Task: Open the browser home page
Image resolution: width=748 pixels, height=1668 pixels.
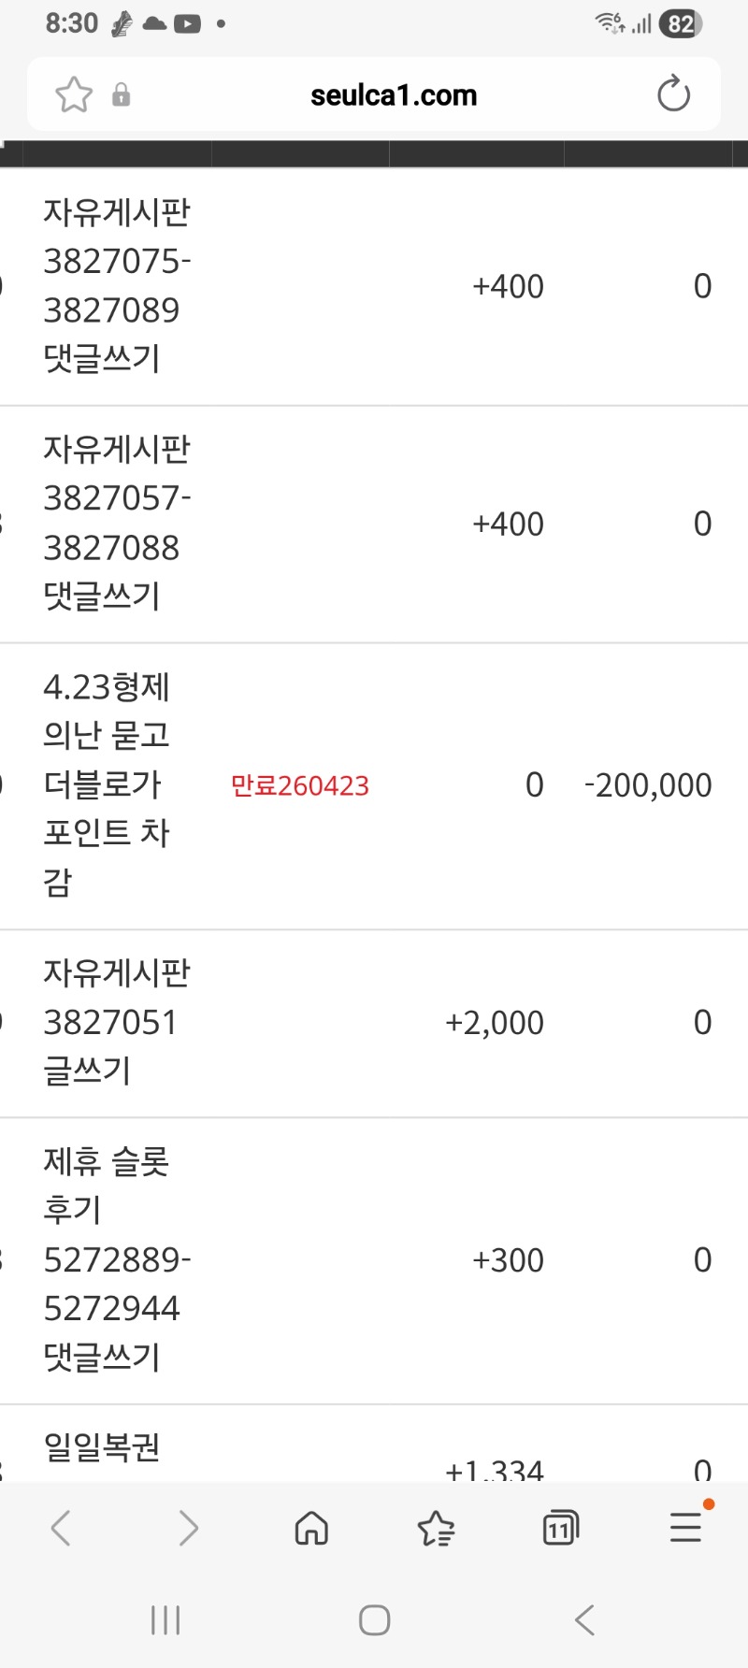Action: coord(311,1529)
